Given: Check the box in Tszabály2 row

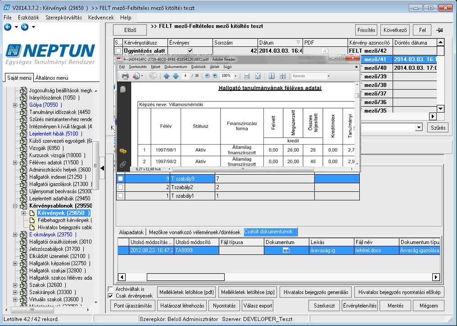Looking at the screenshot, I should (x=120, y=187).
